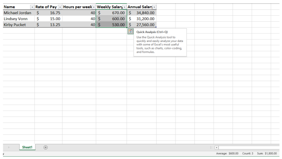Image resolution: width=282 pixels, height=159 pixels.
Task: Select the 27,560.00 annual salary cell
Action: [x=142, y=25]
